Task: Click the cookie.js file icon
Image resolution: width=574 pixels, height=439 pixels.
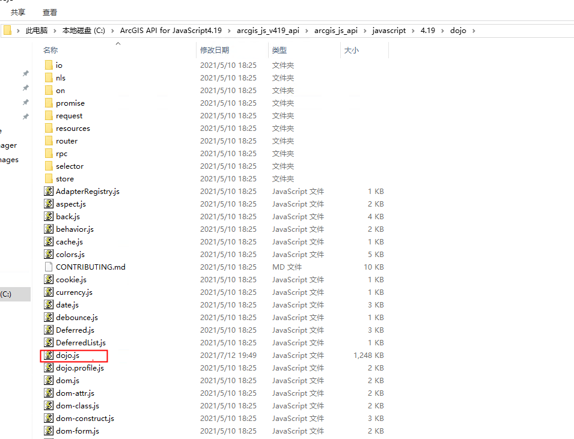Action: 49,279
